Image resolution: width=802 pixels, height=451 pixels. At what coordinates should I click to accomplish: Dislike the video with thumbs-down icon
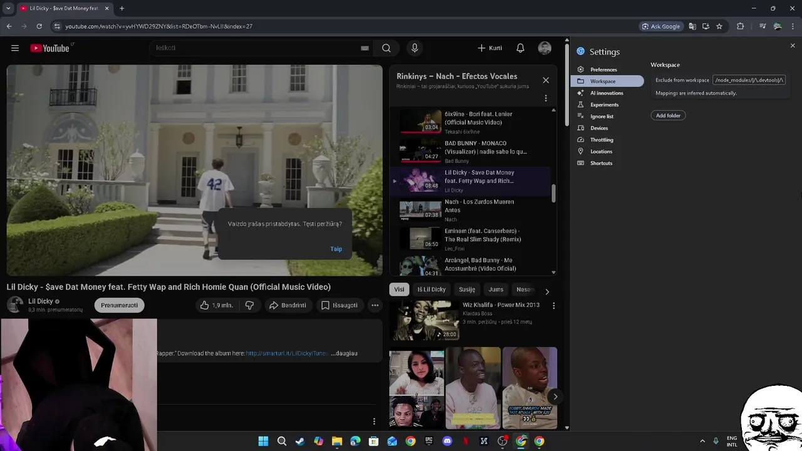(x=249, y=305)
